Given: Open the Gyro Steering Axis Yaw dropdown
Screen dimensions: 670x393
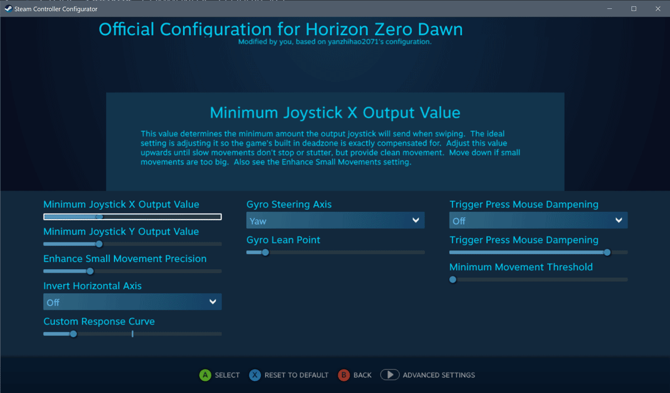Looking at the screenshot, I should coord(336,220).
